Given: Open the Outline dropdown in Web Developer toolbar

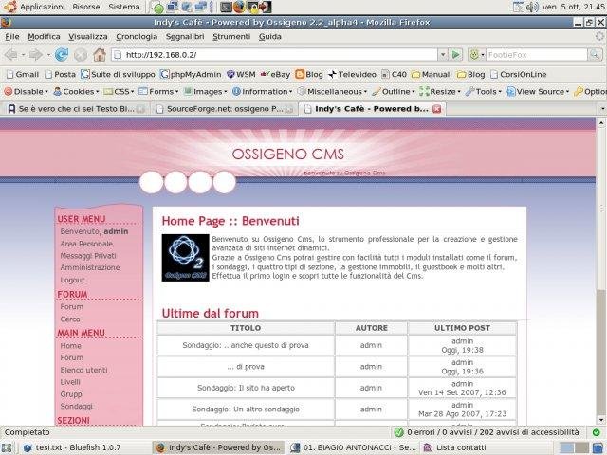Looking at the screenshot, I should pos(393,92).
